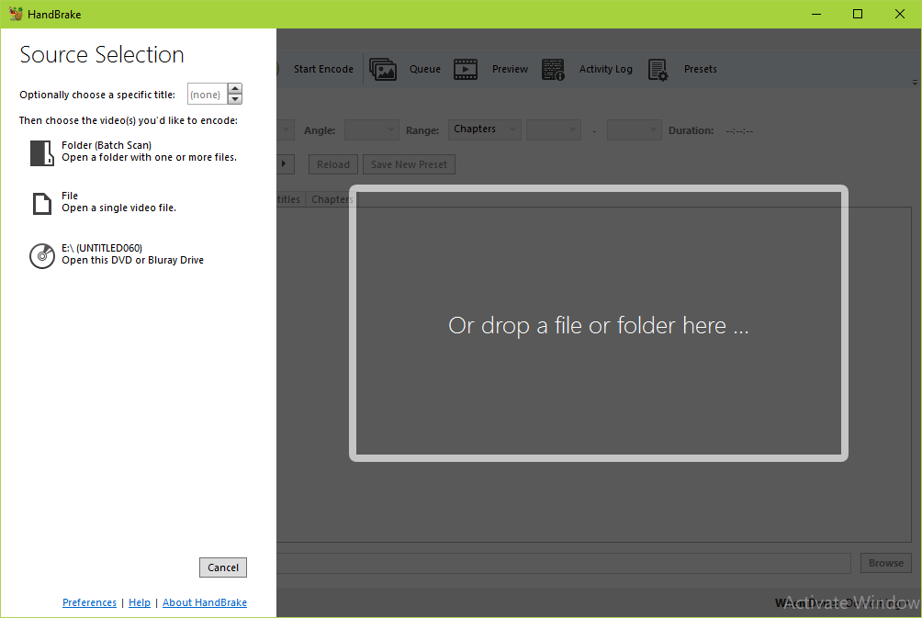Increase the specific title number

234,89
